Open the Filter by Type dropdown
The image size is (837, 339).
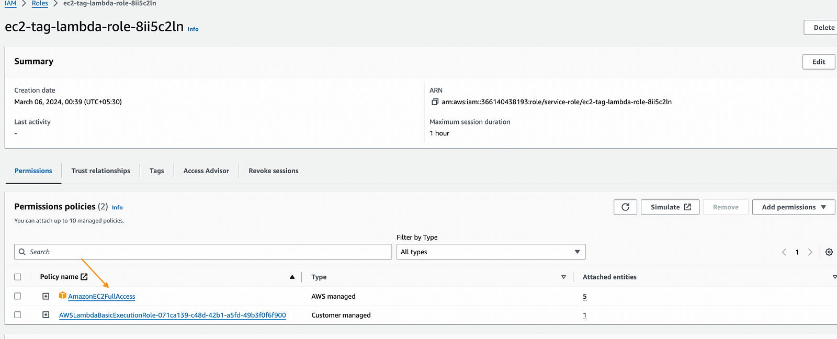coord(491,252)
